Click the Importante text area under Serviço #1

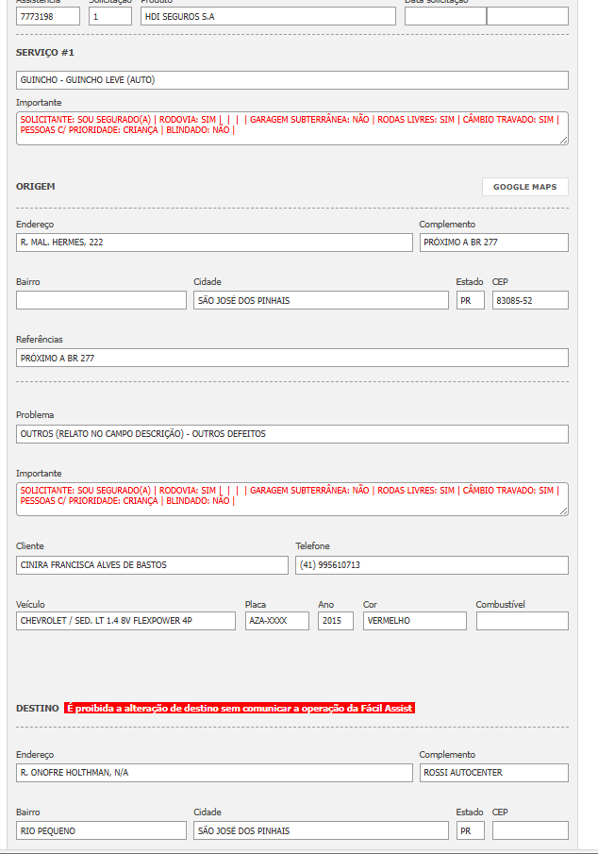click(x=291, y=128)
